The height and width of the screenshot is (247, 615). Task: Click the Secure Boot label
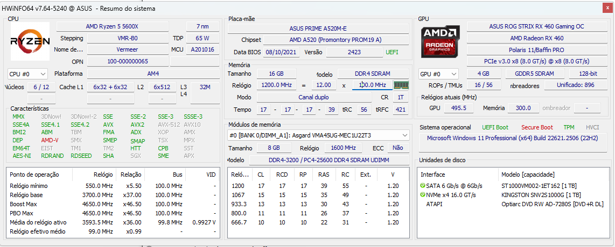pyautogui.click(x=537, y=127)
